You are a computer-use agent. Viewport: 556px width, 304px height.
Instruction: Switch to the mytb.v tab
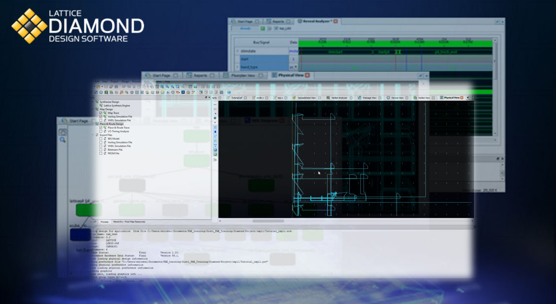click(260, 97)
